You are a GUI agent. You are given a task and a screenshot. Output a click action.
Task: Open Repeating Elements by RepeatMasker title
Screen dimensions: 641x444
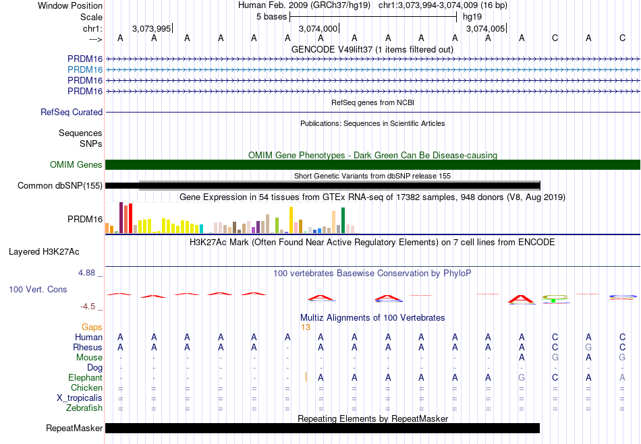point(372,419)
